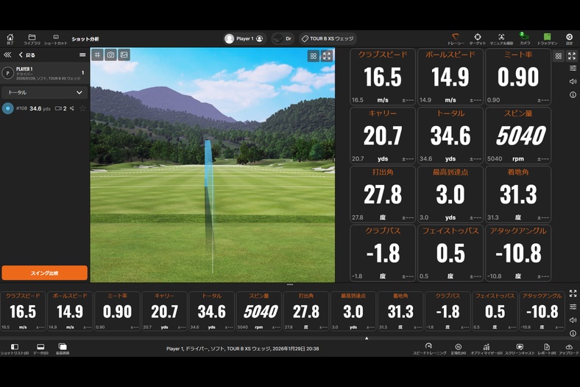Open the TrackMan (トラックマン) green device icon
The width and height of the screenshot is (580, 387).
547,38
